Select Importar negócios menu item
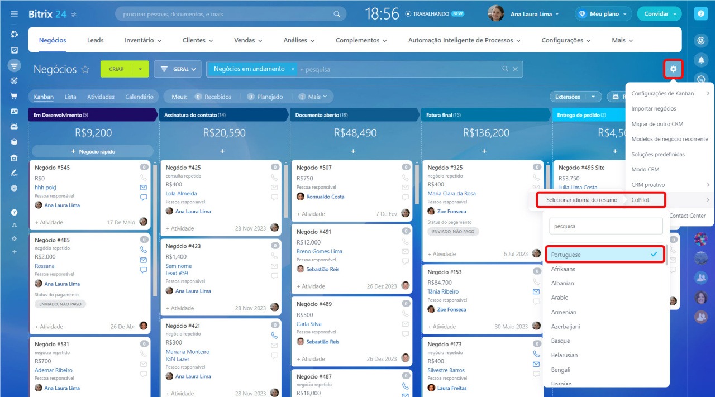715x397 pixels. (654, 109)
